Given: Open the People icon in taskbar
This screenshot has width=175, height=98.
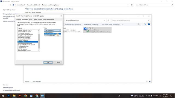Looking at the screenshot, I should coord(119,96).
